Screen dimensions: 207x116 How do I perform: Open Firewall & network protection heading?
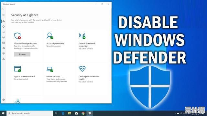point(87,45)
